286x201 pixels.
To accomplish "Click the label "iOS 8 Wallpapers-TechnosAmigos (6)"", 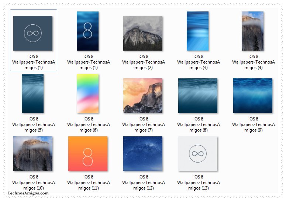I will tap(89, 125).
